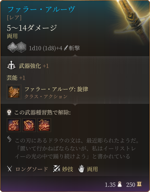Image resolution: width=150 pixels, height=192 pixels.
Task: Select the ファラー・アルーヴ: 旋律 skill icon
Action: click(14, 92)
